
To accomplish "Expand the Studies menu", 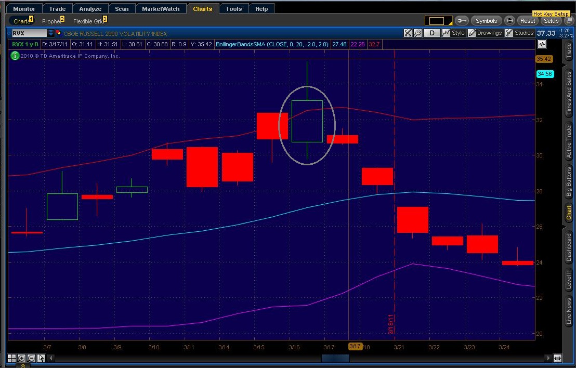I will (x=519, y=33).
